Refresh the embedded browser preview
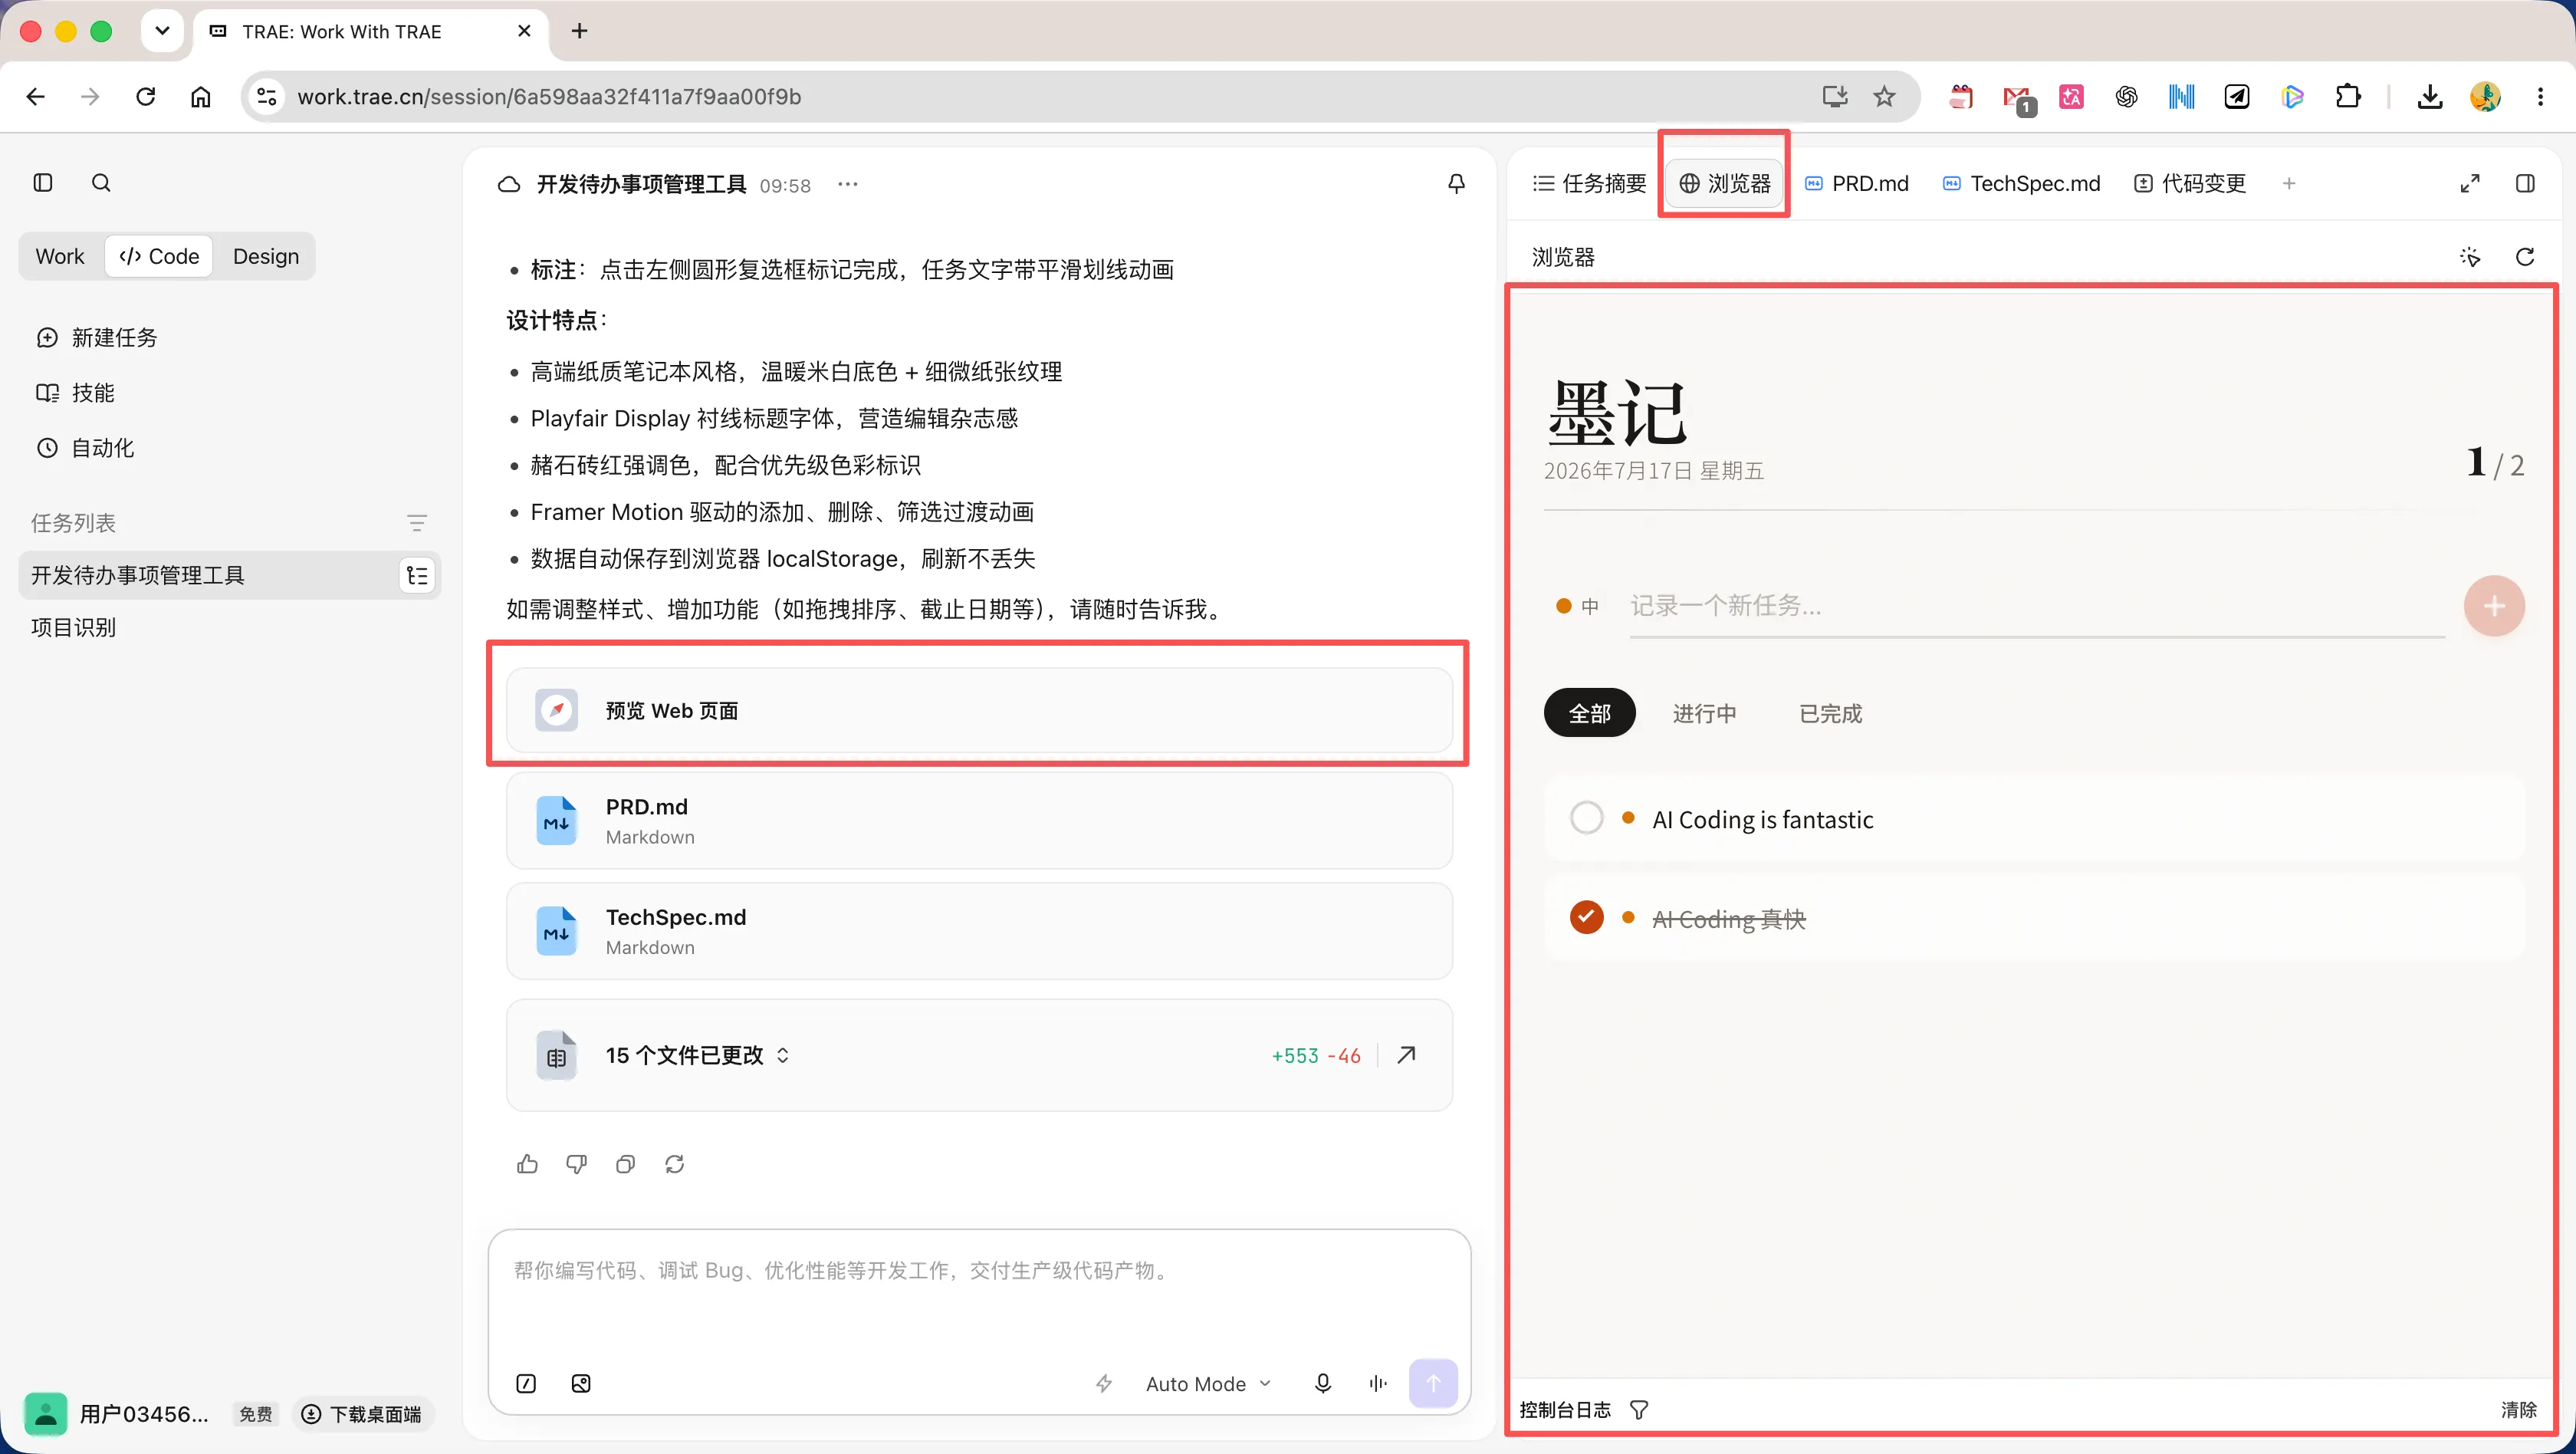 click(2525, 257)
